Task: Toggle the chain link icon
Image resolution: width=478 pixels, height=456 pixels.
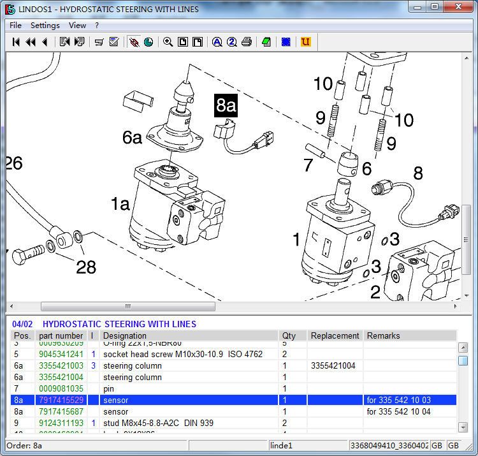Action: pos(134,42)
